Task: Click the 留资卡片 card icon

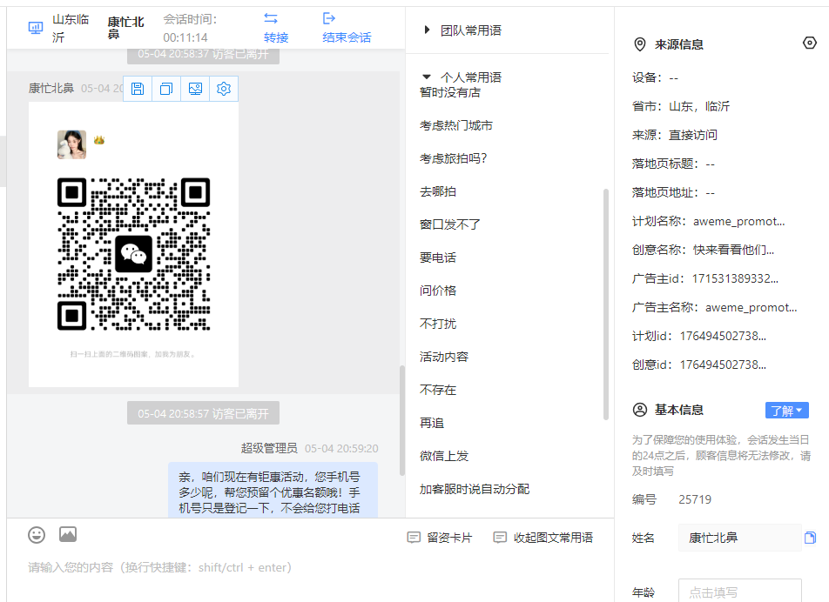Action: [x=414, y=538]
